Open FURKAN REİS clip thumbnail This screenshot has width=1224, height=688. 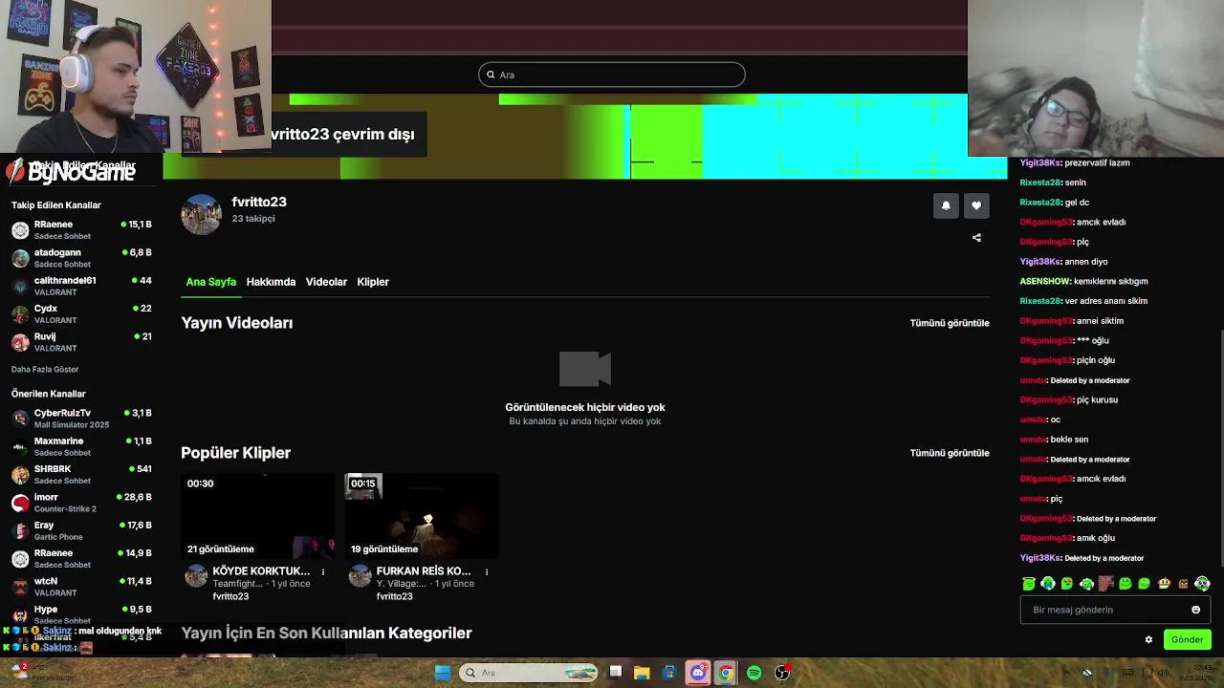pos(422,517)
